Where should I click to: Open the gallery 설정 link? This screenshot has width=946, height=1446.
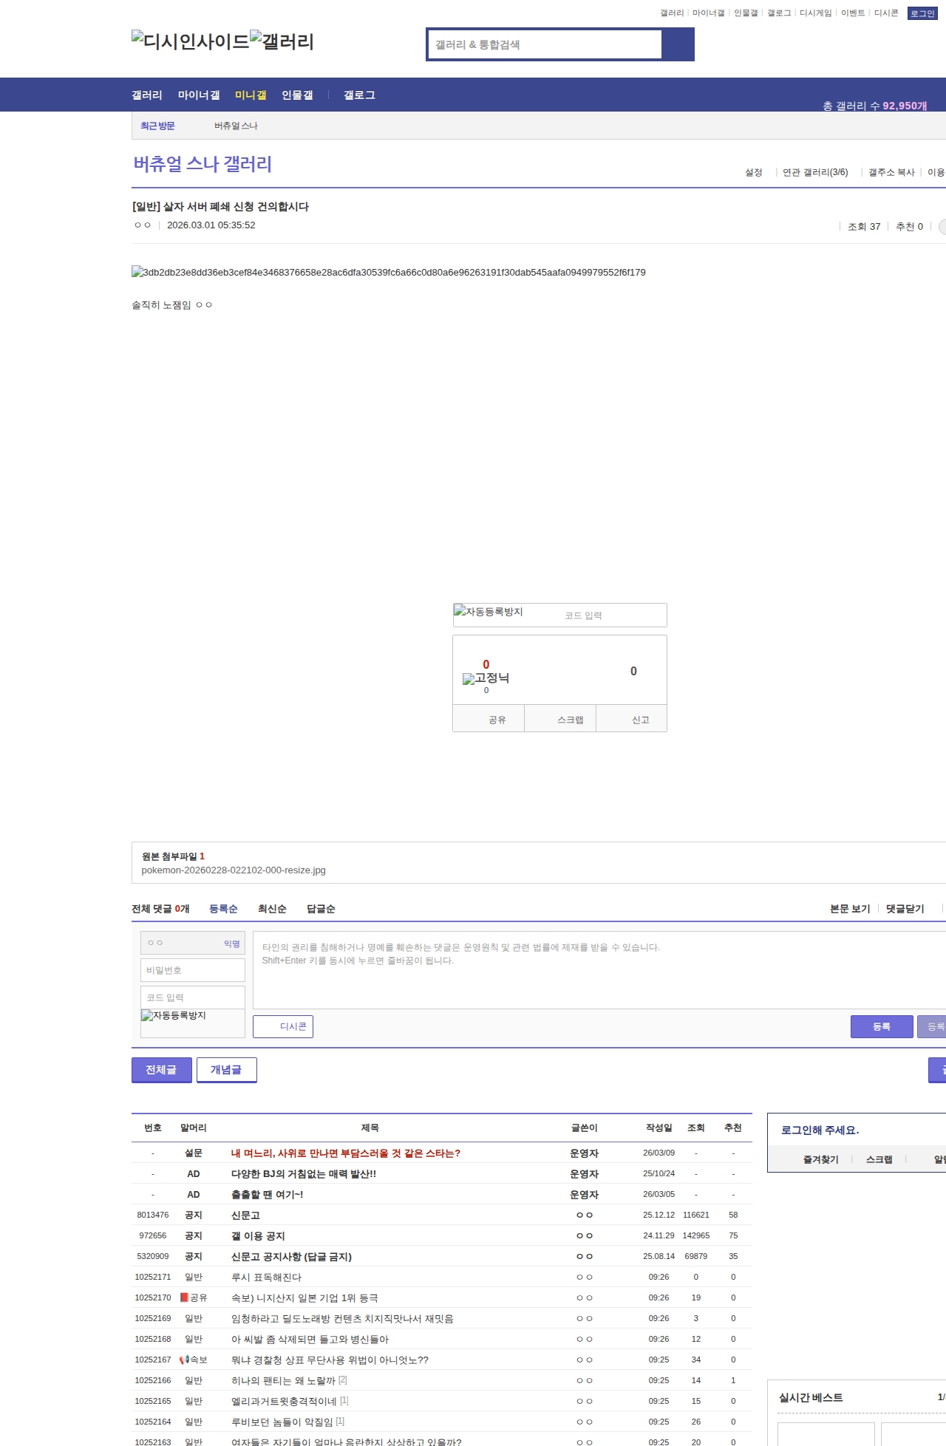pos(753,172)
